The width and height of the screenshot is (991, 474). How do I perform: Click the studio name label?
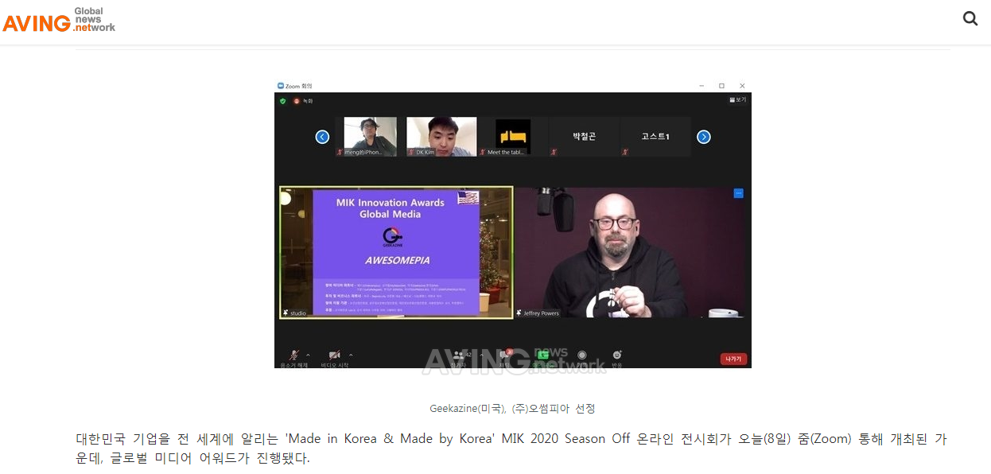(x=297, y=313)
